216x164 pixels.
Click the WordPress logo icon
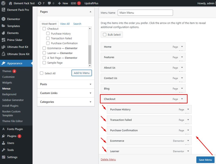(3, 3)
